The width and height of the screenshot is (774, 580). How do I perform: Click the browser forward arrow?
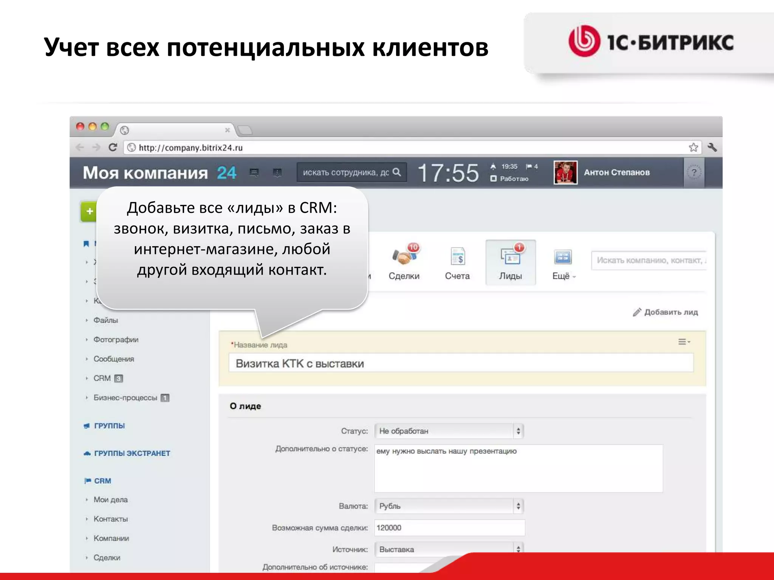point(96,147)
